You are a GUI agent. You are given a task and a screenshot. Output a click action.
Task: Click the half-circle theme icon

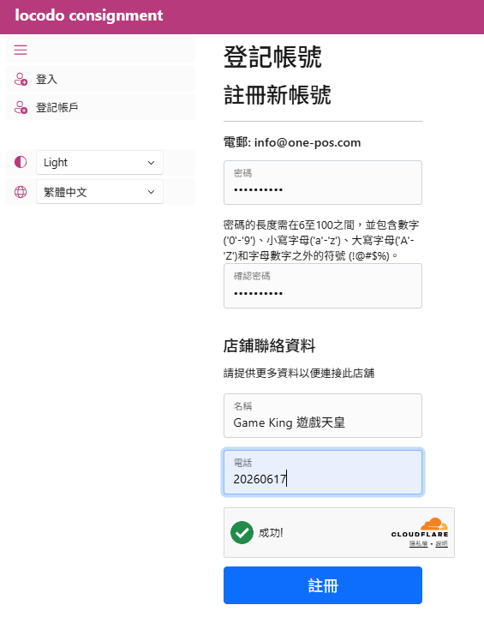(21, 162)
